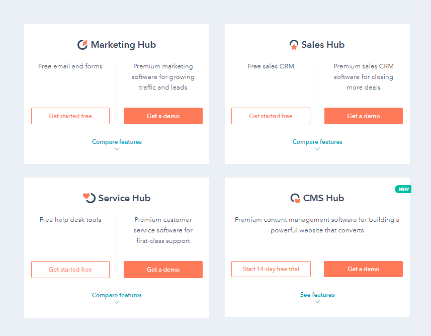Open See features link for CMS Hub
The height and width of the screenshot is (336, 431).
click(317, 295)
